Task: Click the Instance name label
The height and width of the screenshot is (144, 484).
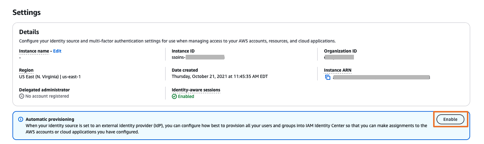Action: click(34, 51)
